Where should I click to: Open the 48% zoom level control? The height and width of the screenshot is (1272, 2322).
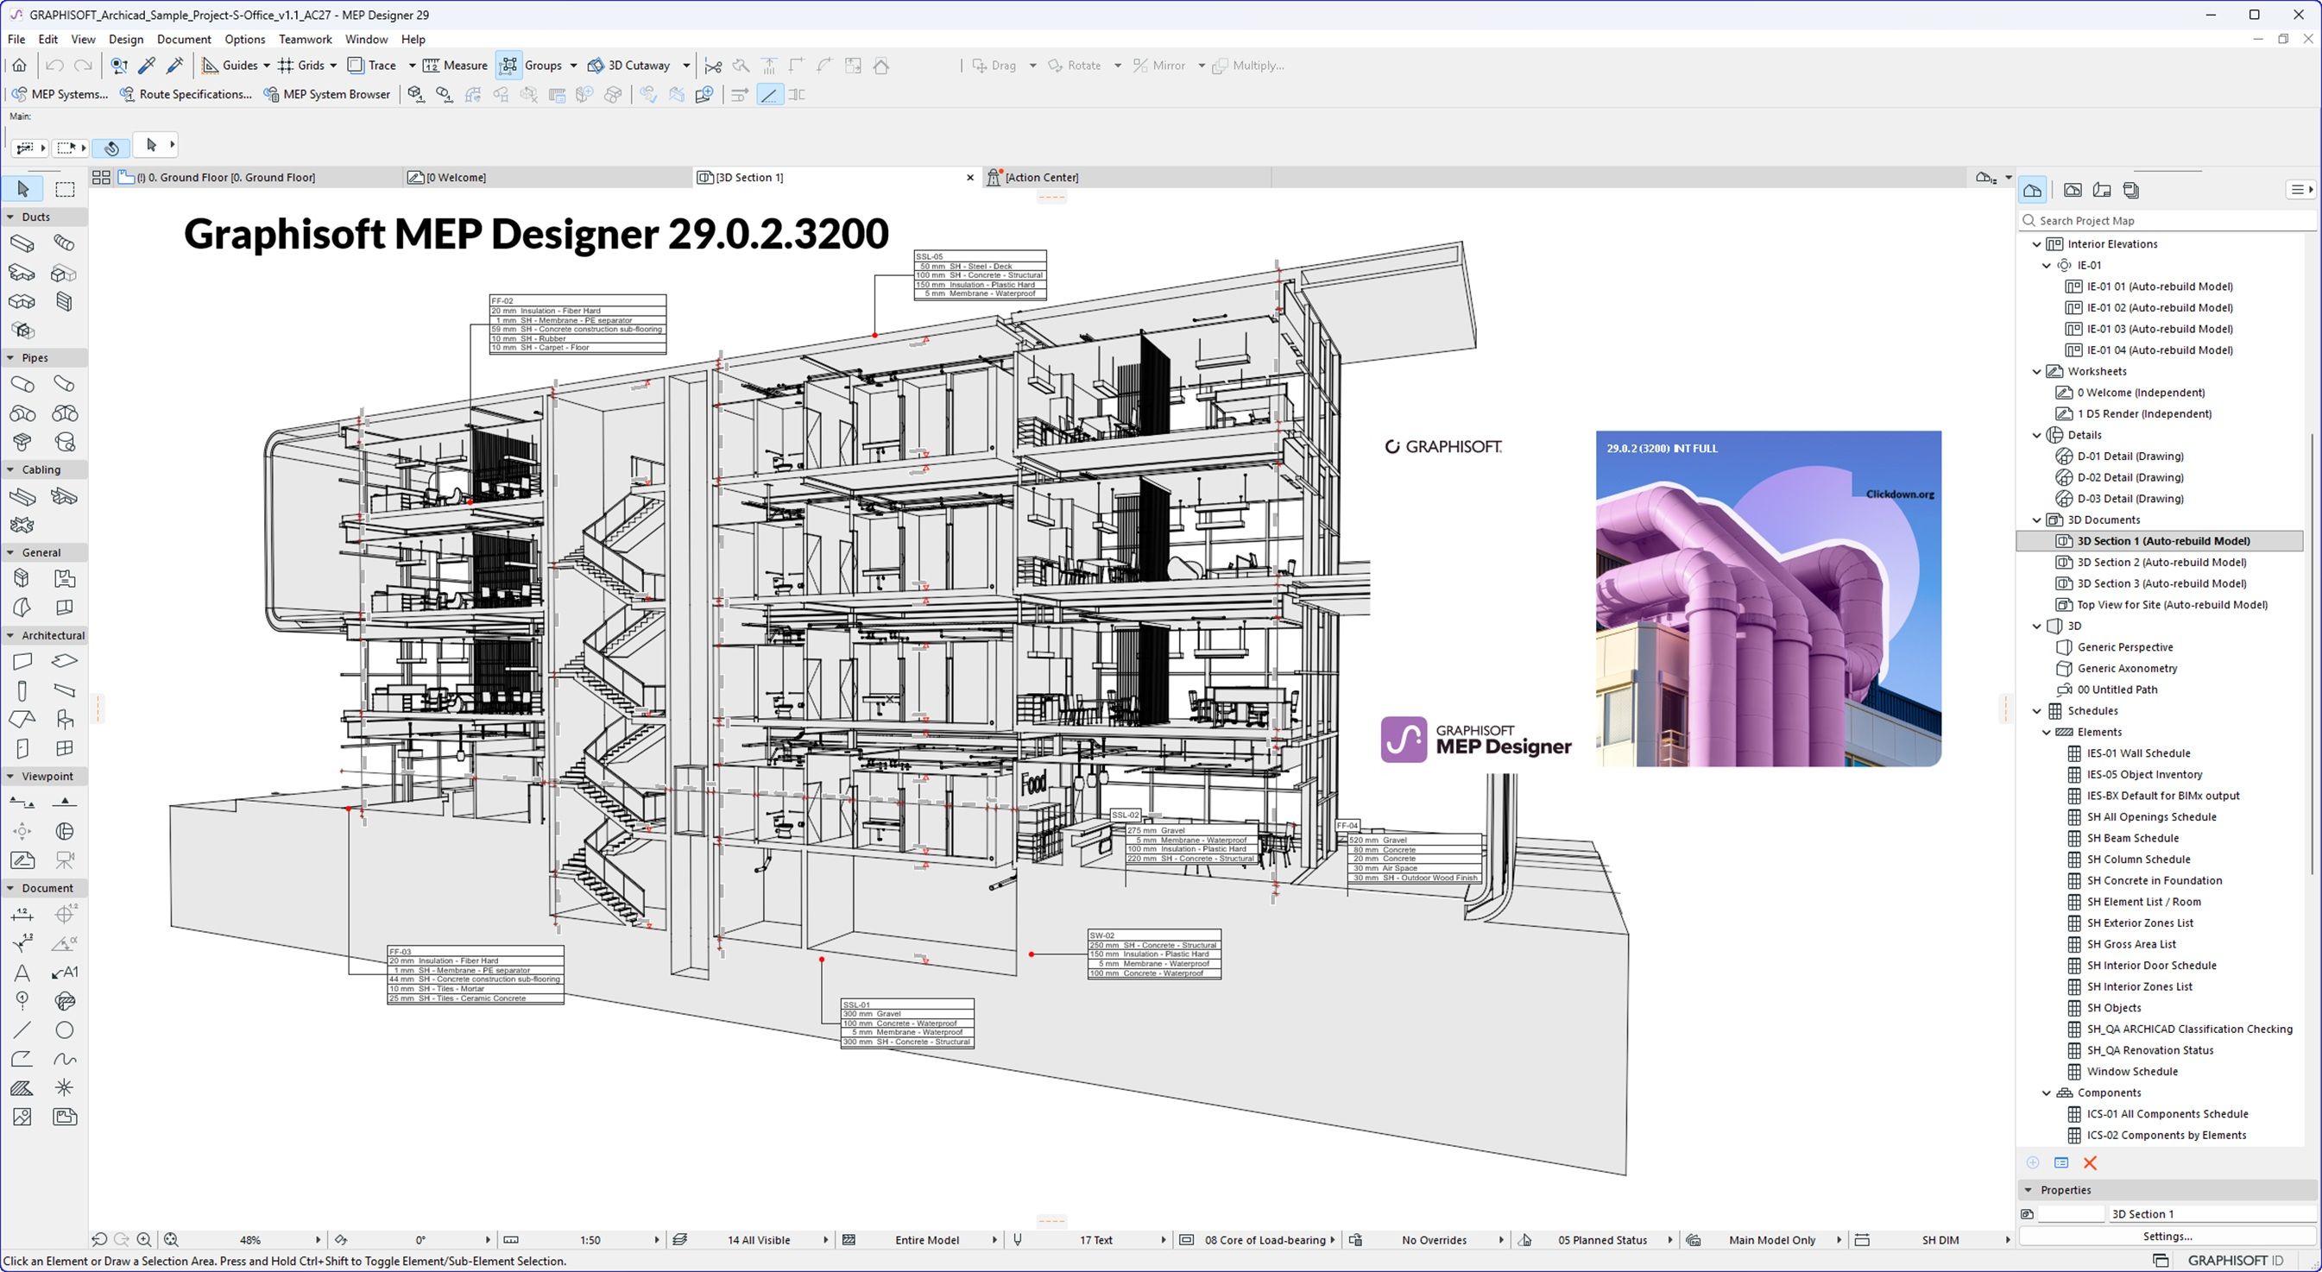click(252, 1239)
